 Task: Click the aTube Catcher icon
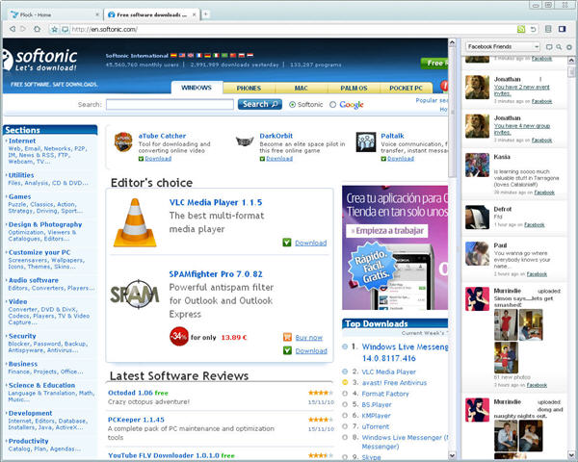tap(123, 143)
